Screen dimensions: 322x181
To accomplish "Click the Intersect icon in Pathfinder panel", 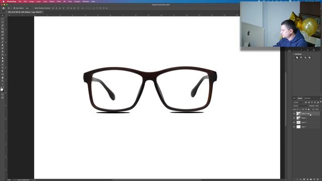I will pyautogui.click(x=305, y=58).
